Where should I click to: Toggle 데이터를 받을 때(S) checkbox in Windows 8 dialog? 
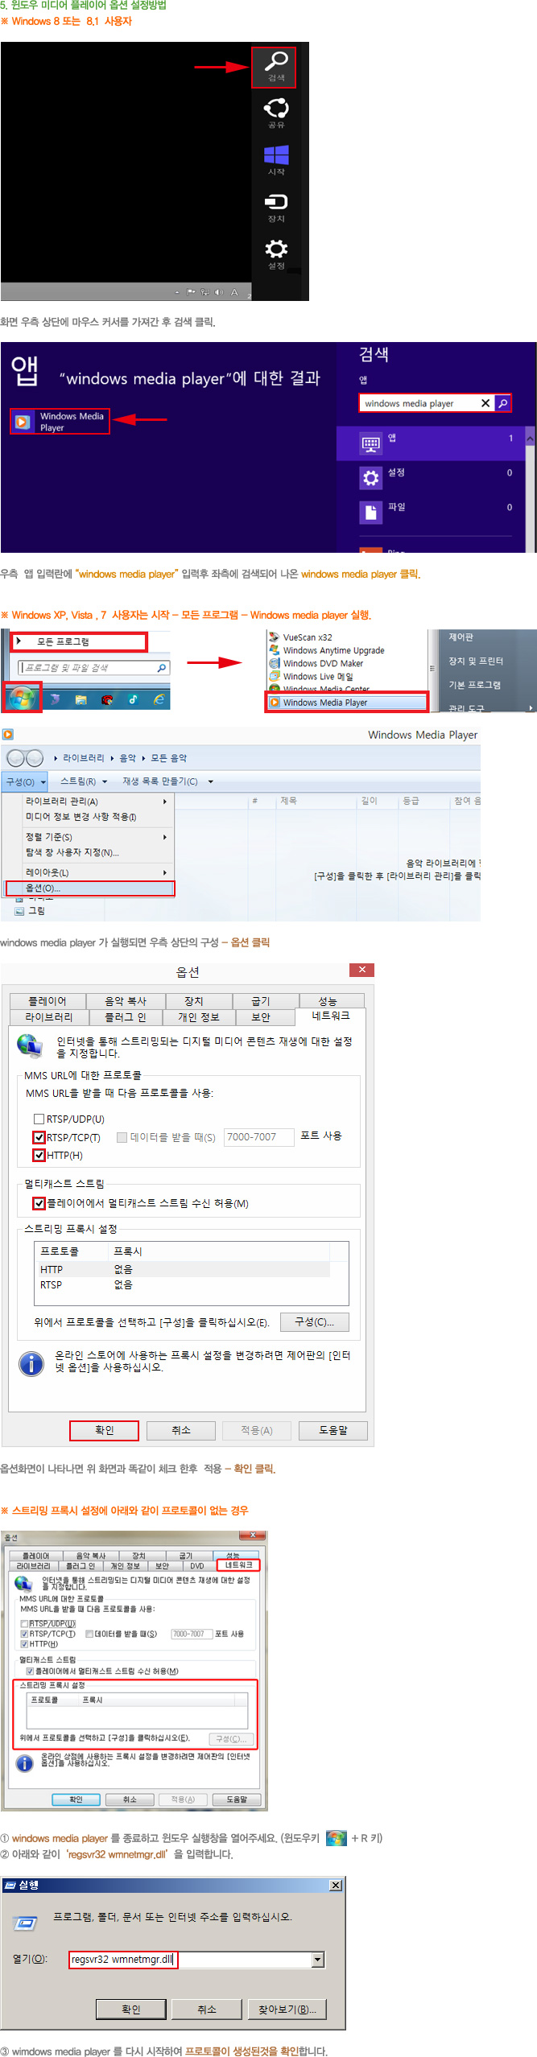[122, 1136]
